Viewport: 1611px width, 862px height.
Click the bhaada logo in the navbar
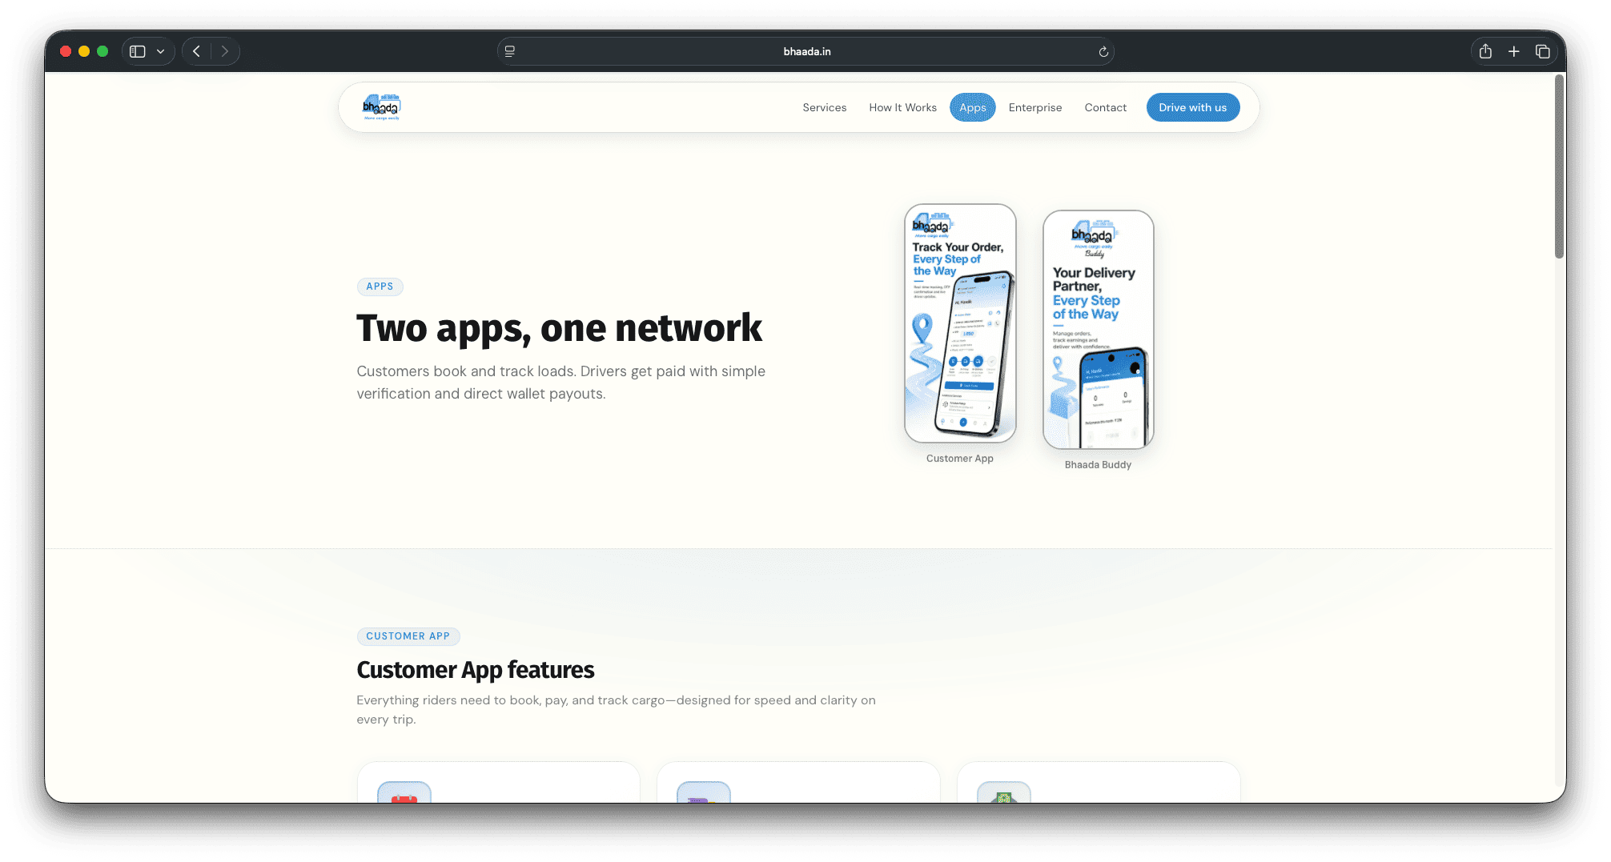point(382,107)
